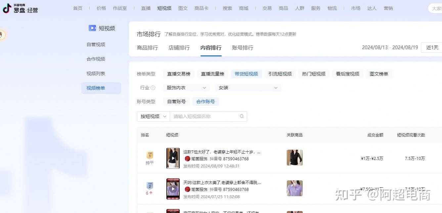Screen dimensions: 442x213
Task: Open 达人 in top navigation
Action: click(372, 8)
